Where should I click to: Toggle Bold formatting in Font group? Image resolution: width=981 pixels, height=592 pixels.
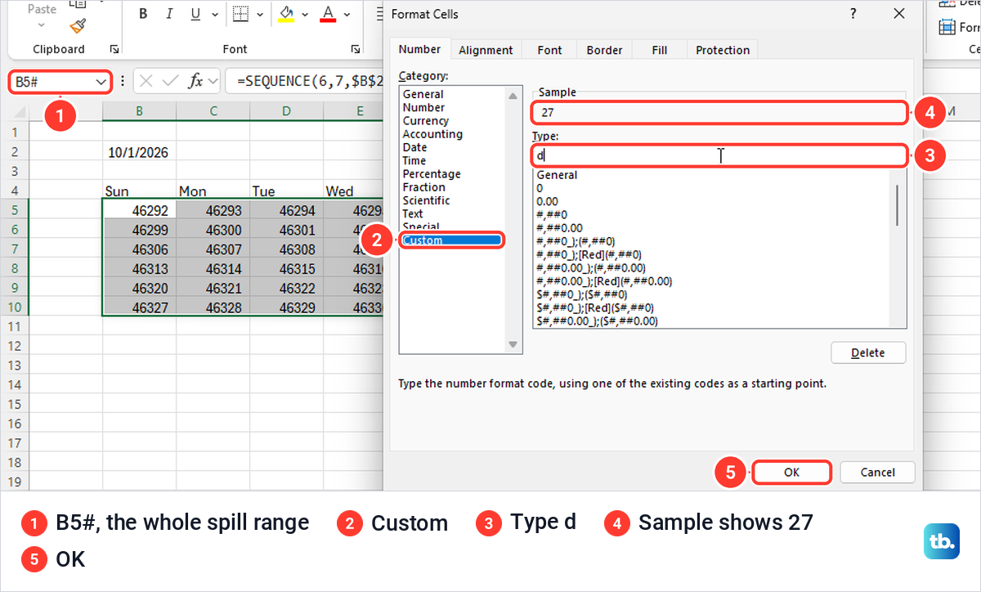143,14
